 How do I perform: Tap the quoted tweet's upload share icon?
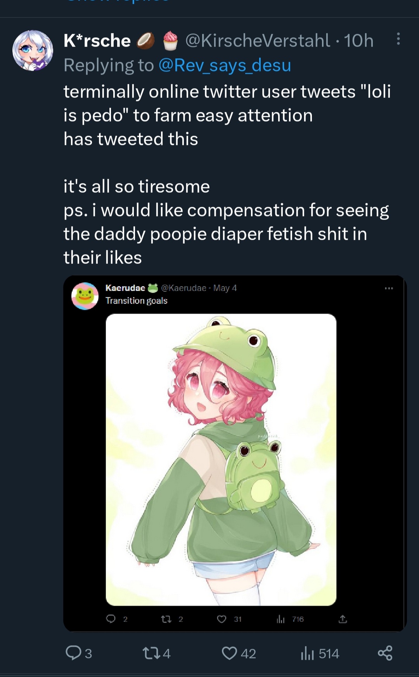[343, 619]
